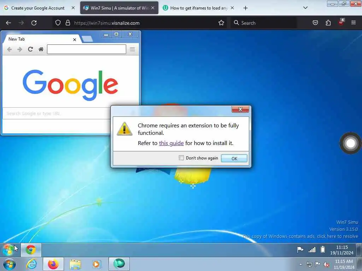This screenshot has height=271, width=362.
Task: Switch to How to get iframes tab
Action: 195,8
